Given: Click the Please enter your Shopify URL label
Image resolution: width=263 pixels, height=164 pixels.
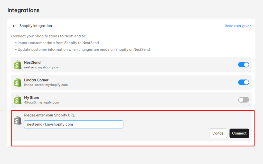Looking at the screenshot, I should pos(49,115).
